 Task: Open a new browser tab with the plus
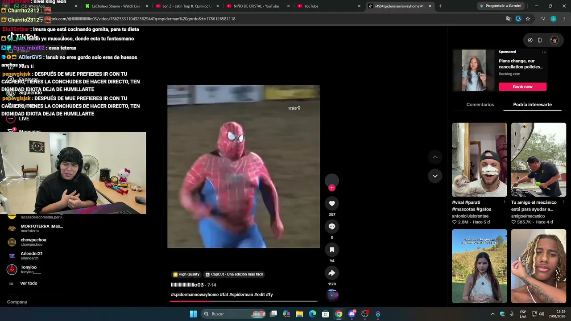(441, 6)
